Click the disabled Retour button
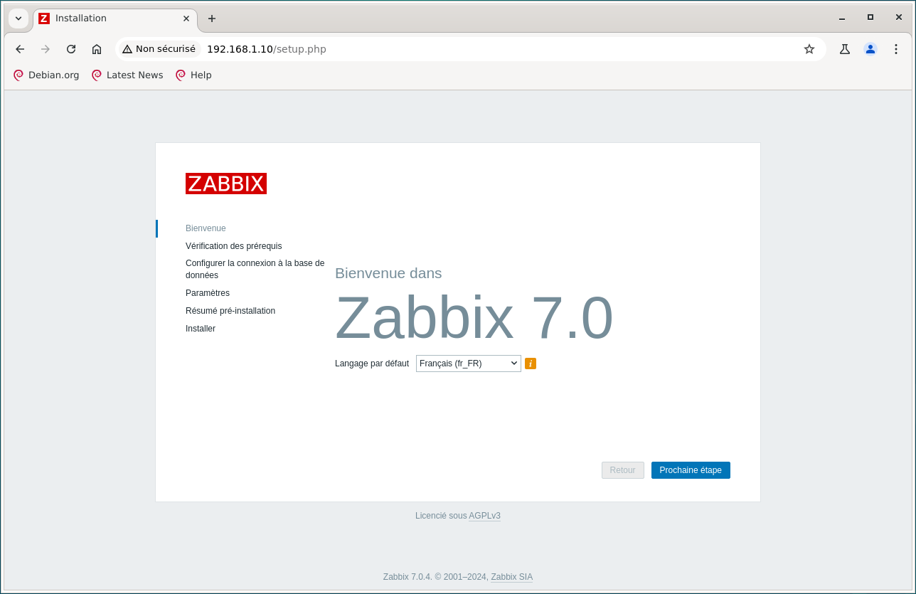Viewport: 916px width, 594px height. point(623,470)
